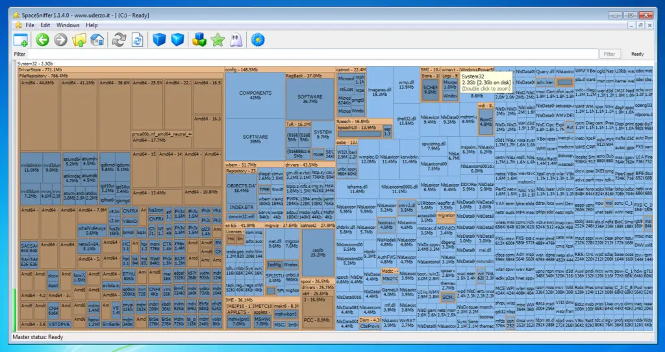Select the drivers - 43.5Mb folder bar

click(310, 165)
